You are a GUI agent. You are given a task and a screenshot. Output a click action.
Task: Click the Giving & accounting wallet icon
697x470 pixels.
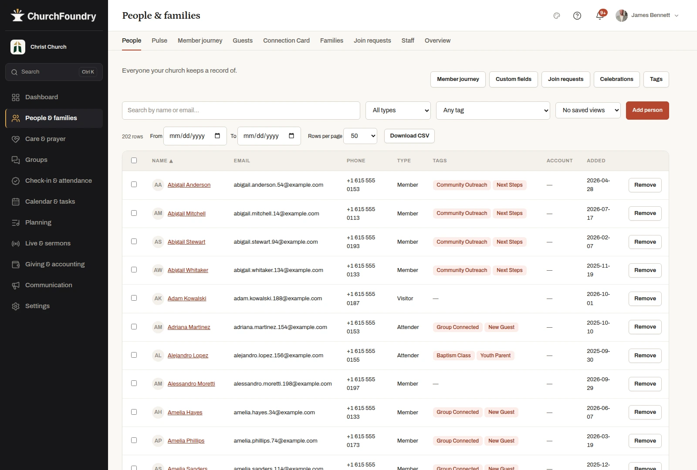[16, 265]
